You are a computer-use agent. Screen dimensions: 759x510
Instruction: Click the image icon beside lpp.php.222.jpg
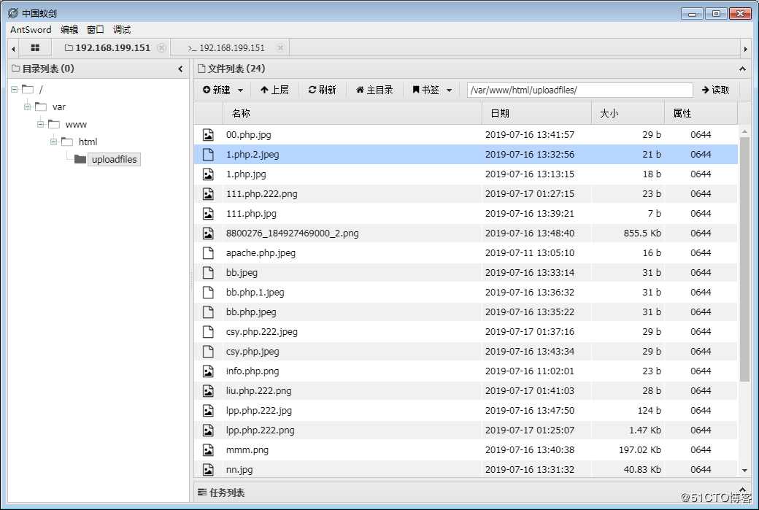[x=208, y=410]
